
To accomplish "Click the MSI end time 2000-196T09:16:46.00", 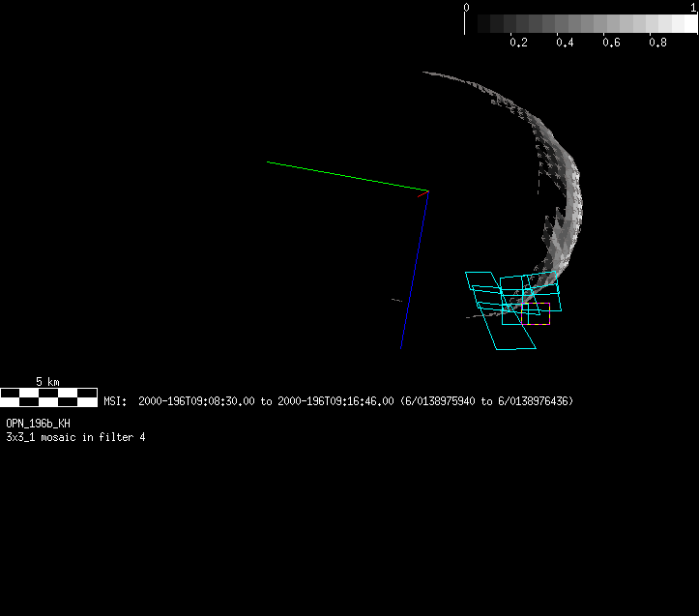I will coord(335,400).
